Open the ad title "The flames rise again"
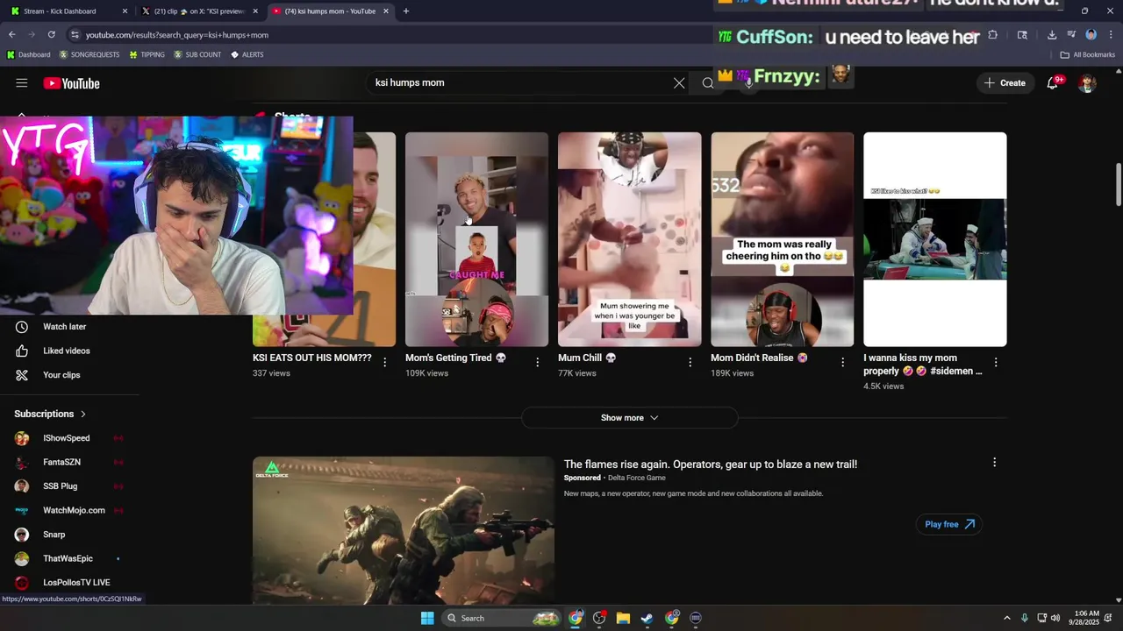This screenshot has height=631, width=1123. [711, 464]
